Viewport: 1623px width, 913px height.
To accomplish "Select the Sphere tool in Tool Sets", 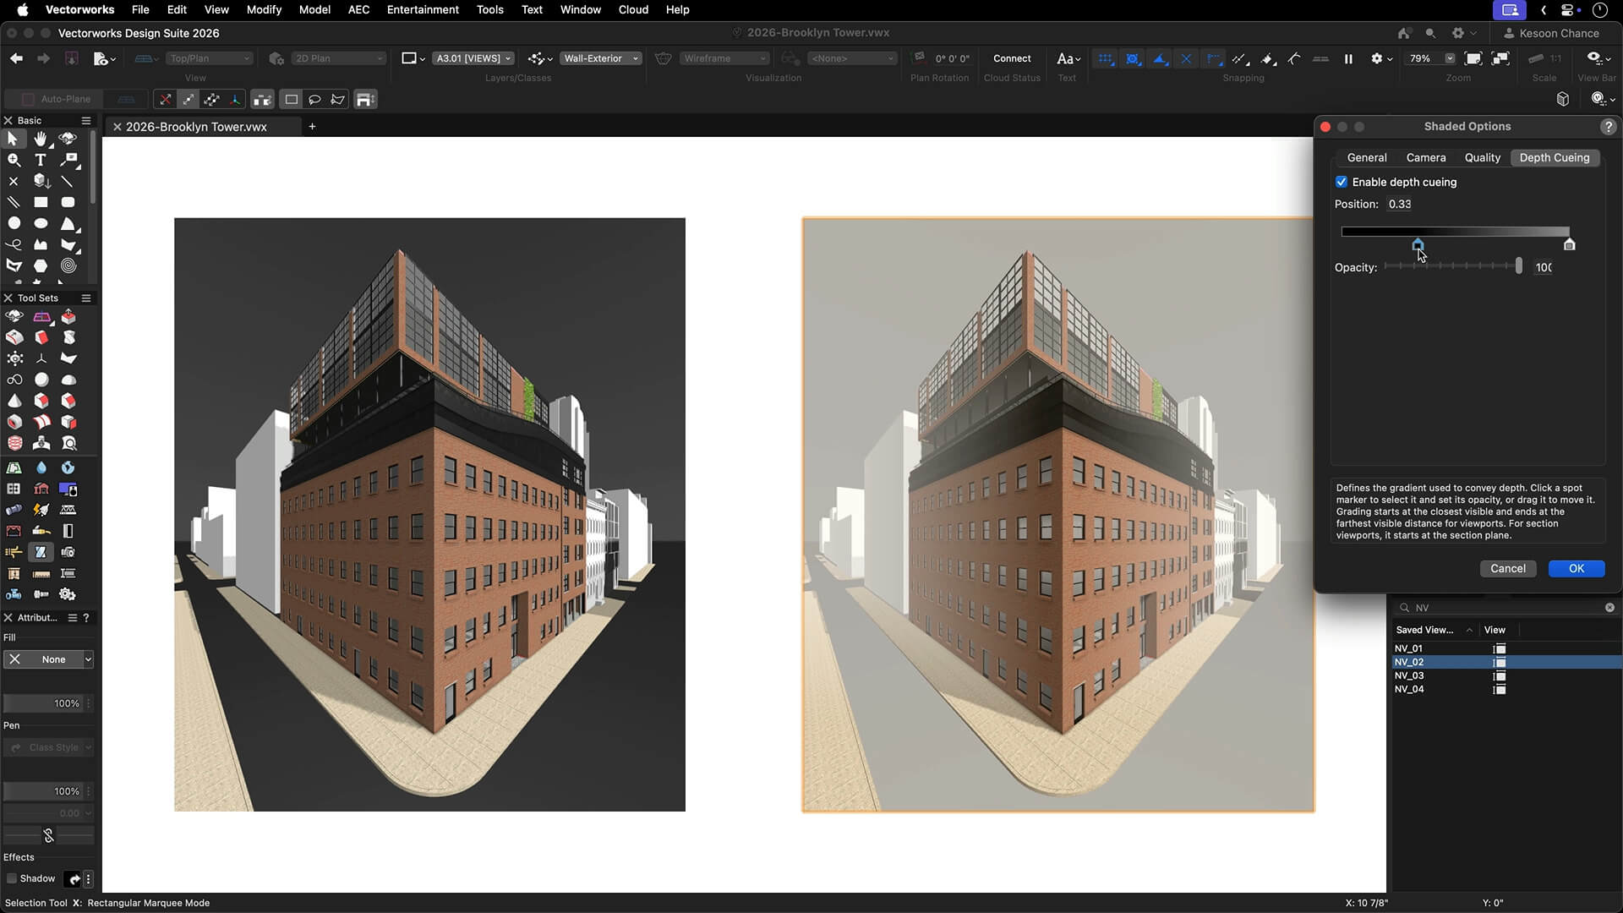I will 41,380.
